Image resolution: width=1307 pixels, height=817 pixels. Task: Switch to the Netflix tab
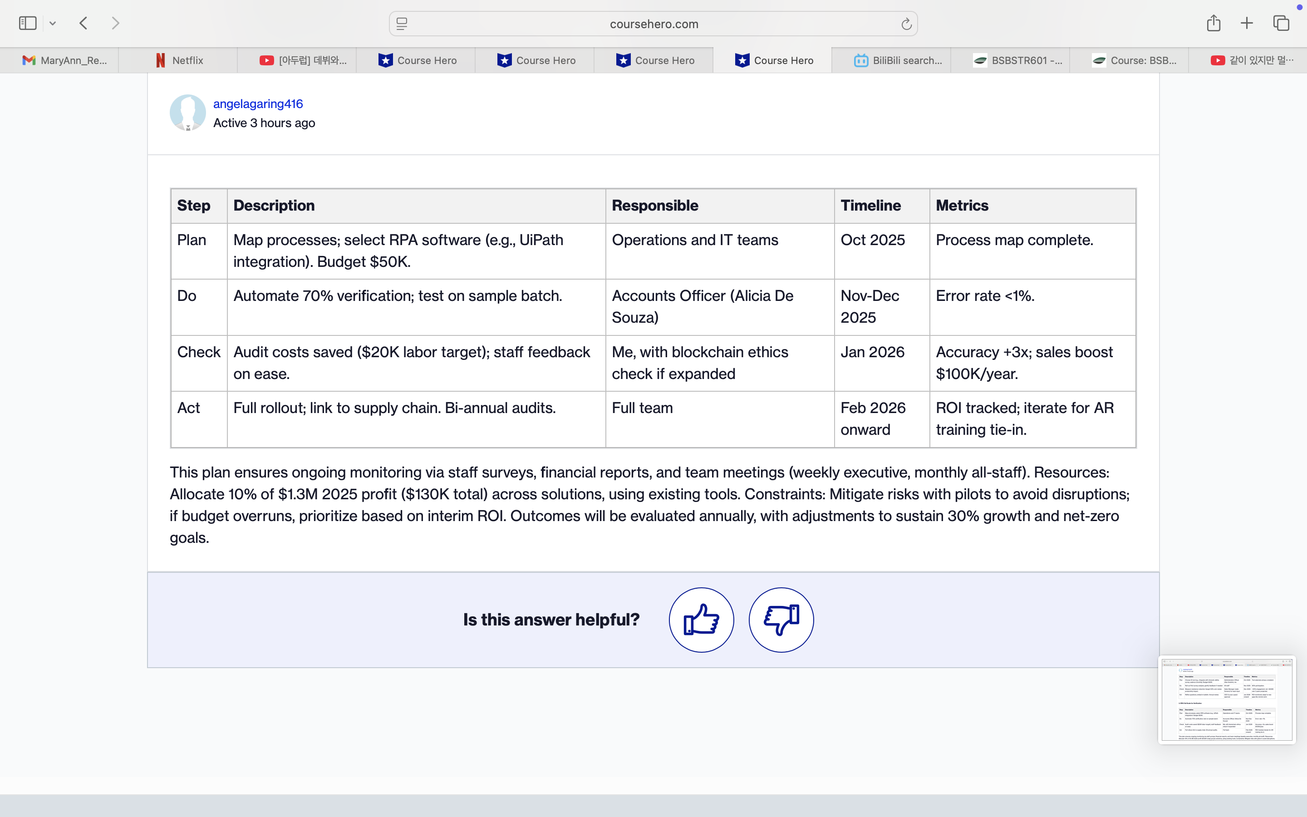coord(178,60)
